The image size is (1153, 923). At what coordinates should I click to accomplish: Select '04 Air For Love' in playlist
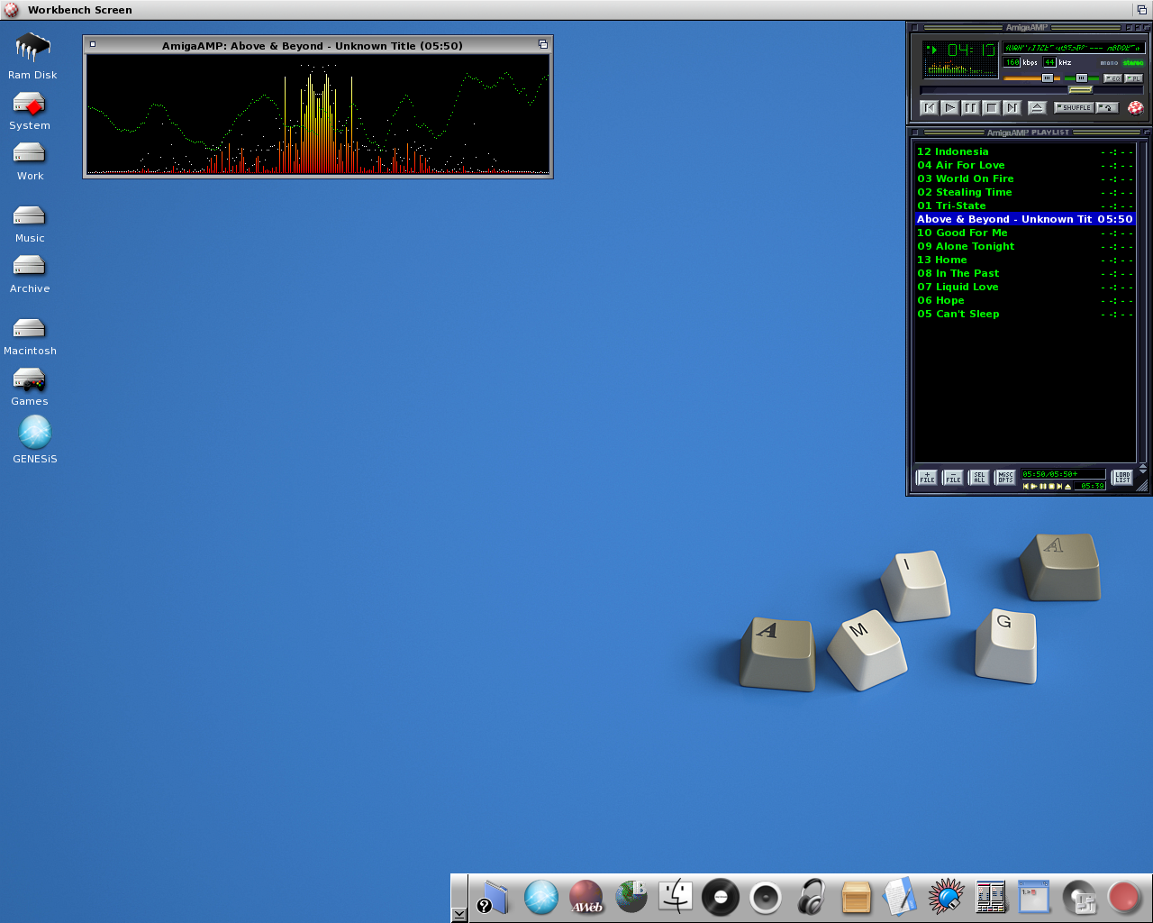coord(1024,165)
